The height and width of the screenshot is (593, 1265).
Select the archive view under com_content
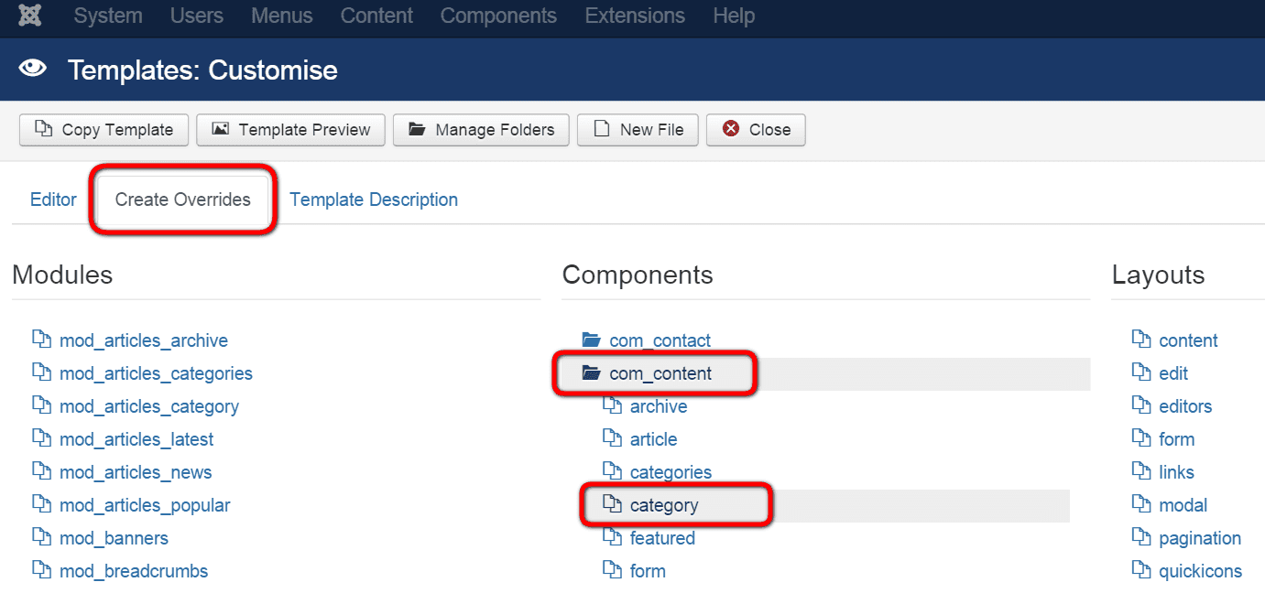(x=659, y=406)
